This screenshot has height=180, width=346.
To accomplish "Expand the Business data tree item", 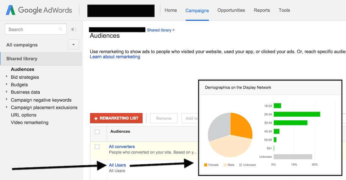I will (7, 92).
